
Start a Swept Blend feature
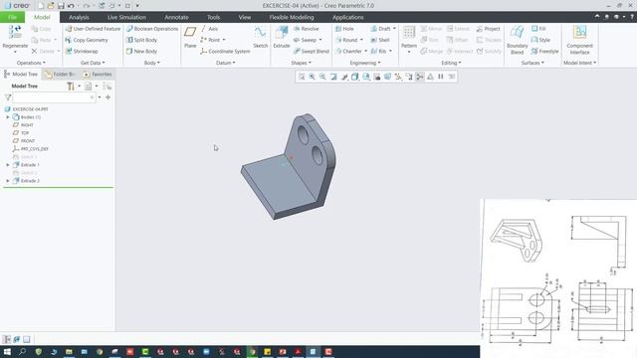tap(312, 51)
